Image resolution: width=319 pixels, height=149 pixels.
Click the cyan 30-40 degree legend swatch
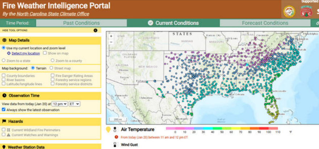click(208, 128)
